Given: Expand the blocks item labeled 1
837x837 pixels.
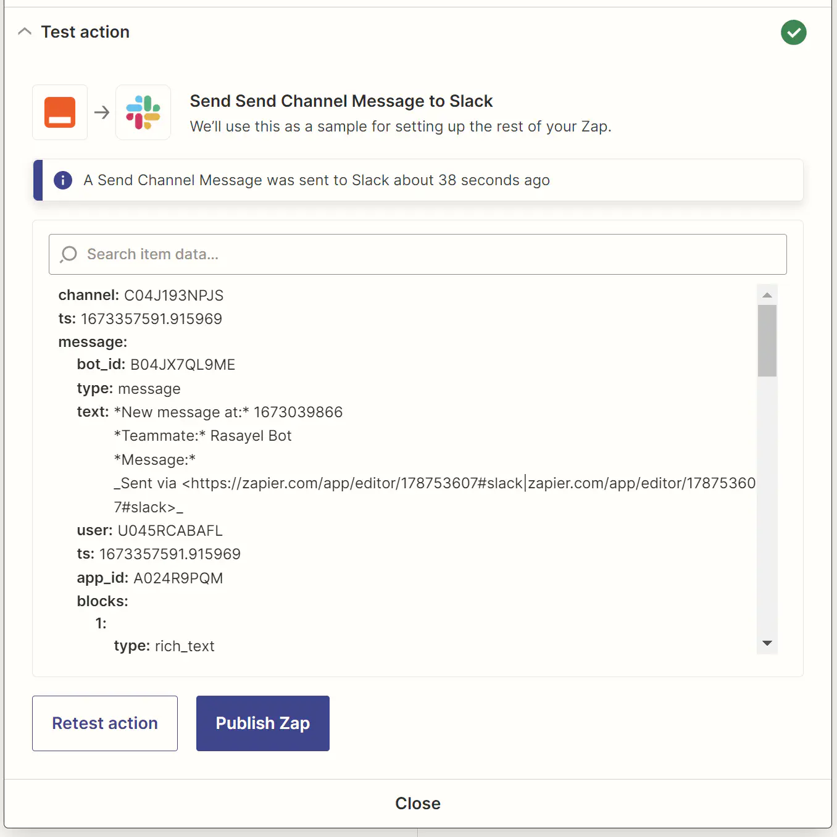Looking at the screenshot, I should (x=101, y=623).
